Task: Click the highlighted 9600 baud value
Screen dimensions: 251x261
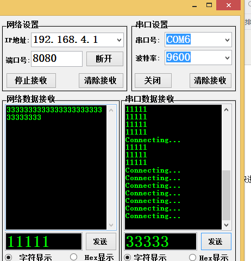Action: pyautogui.click(x=178, y=57)
